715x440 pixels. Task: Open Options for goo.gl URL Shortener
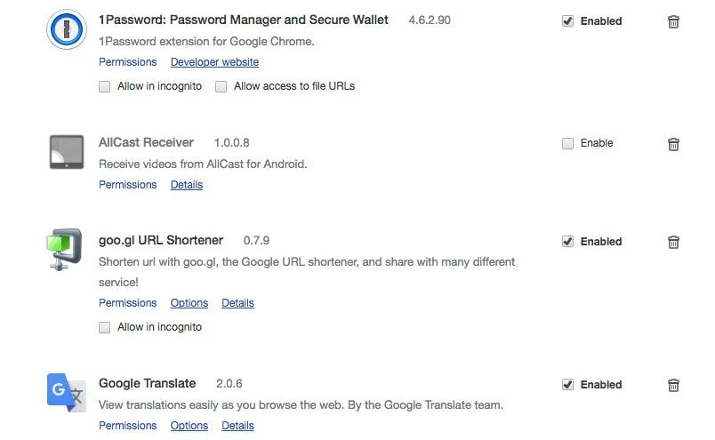tap(189, 303)
